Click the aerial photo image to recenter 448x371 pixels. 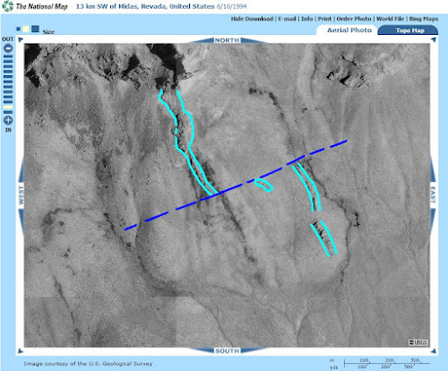coord(227,195)
